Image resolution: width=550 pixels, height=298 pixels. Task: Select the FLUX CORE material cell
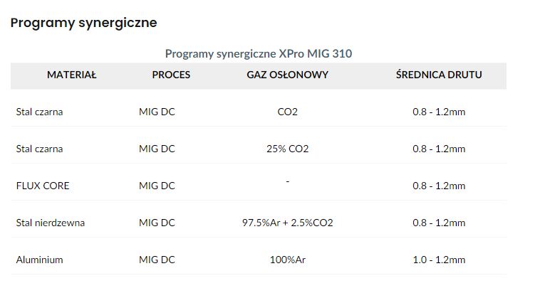pyautogui.click(x=43, y=186)
